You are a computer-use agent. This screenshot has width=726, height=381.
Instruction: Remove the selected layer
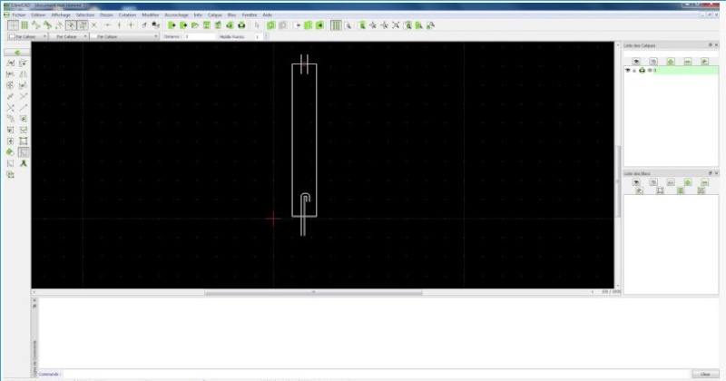pos(688,61)
